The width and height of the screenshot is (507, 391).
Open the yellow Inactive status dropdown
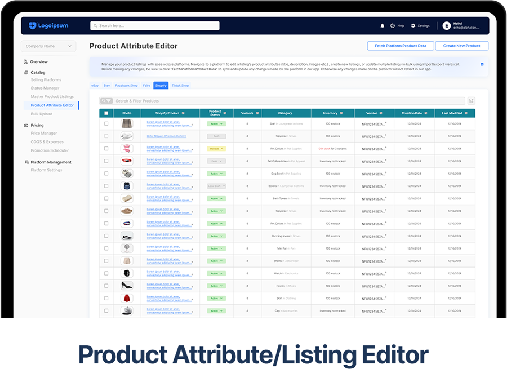pos(216,149)
